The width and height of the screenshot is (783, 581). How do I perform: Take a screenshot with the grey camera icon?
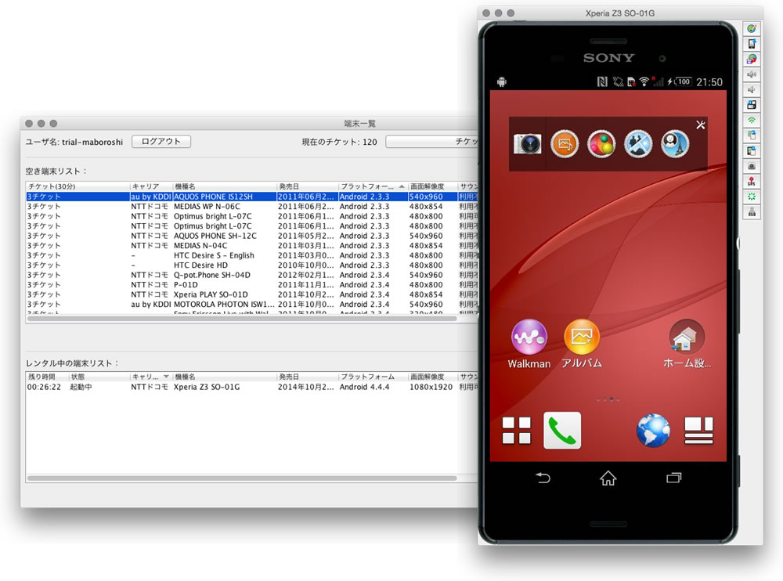[x=752, y=166]
